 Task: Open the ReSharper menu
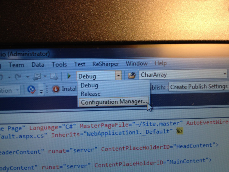[106, 64]
